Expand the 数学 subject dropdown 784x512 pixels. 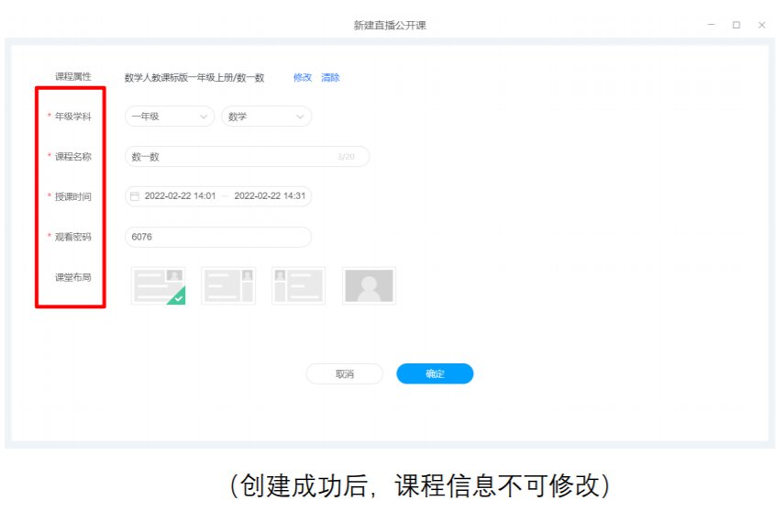pos(266,117)
